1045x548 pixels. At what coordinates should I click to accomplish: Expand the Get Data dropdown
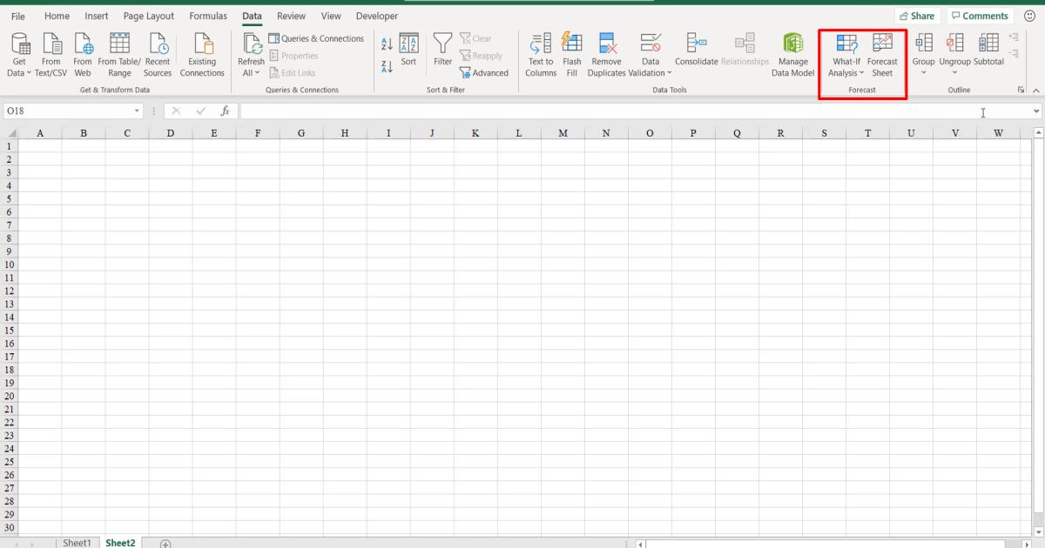[17, 54]
